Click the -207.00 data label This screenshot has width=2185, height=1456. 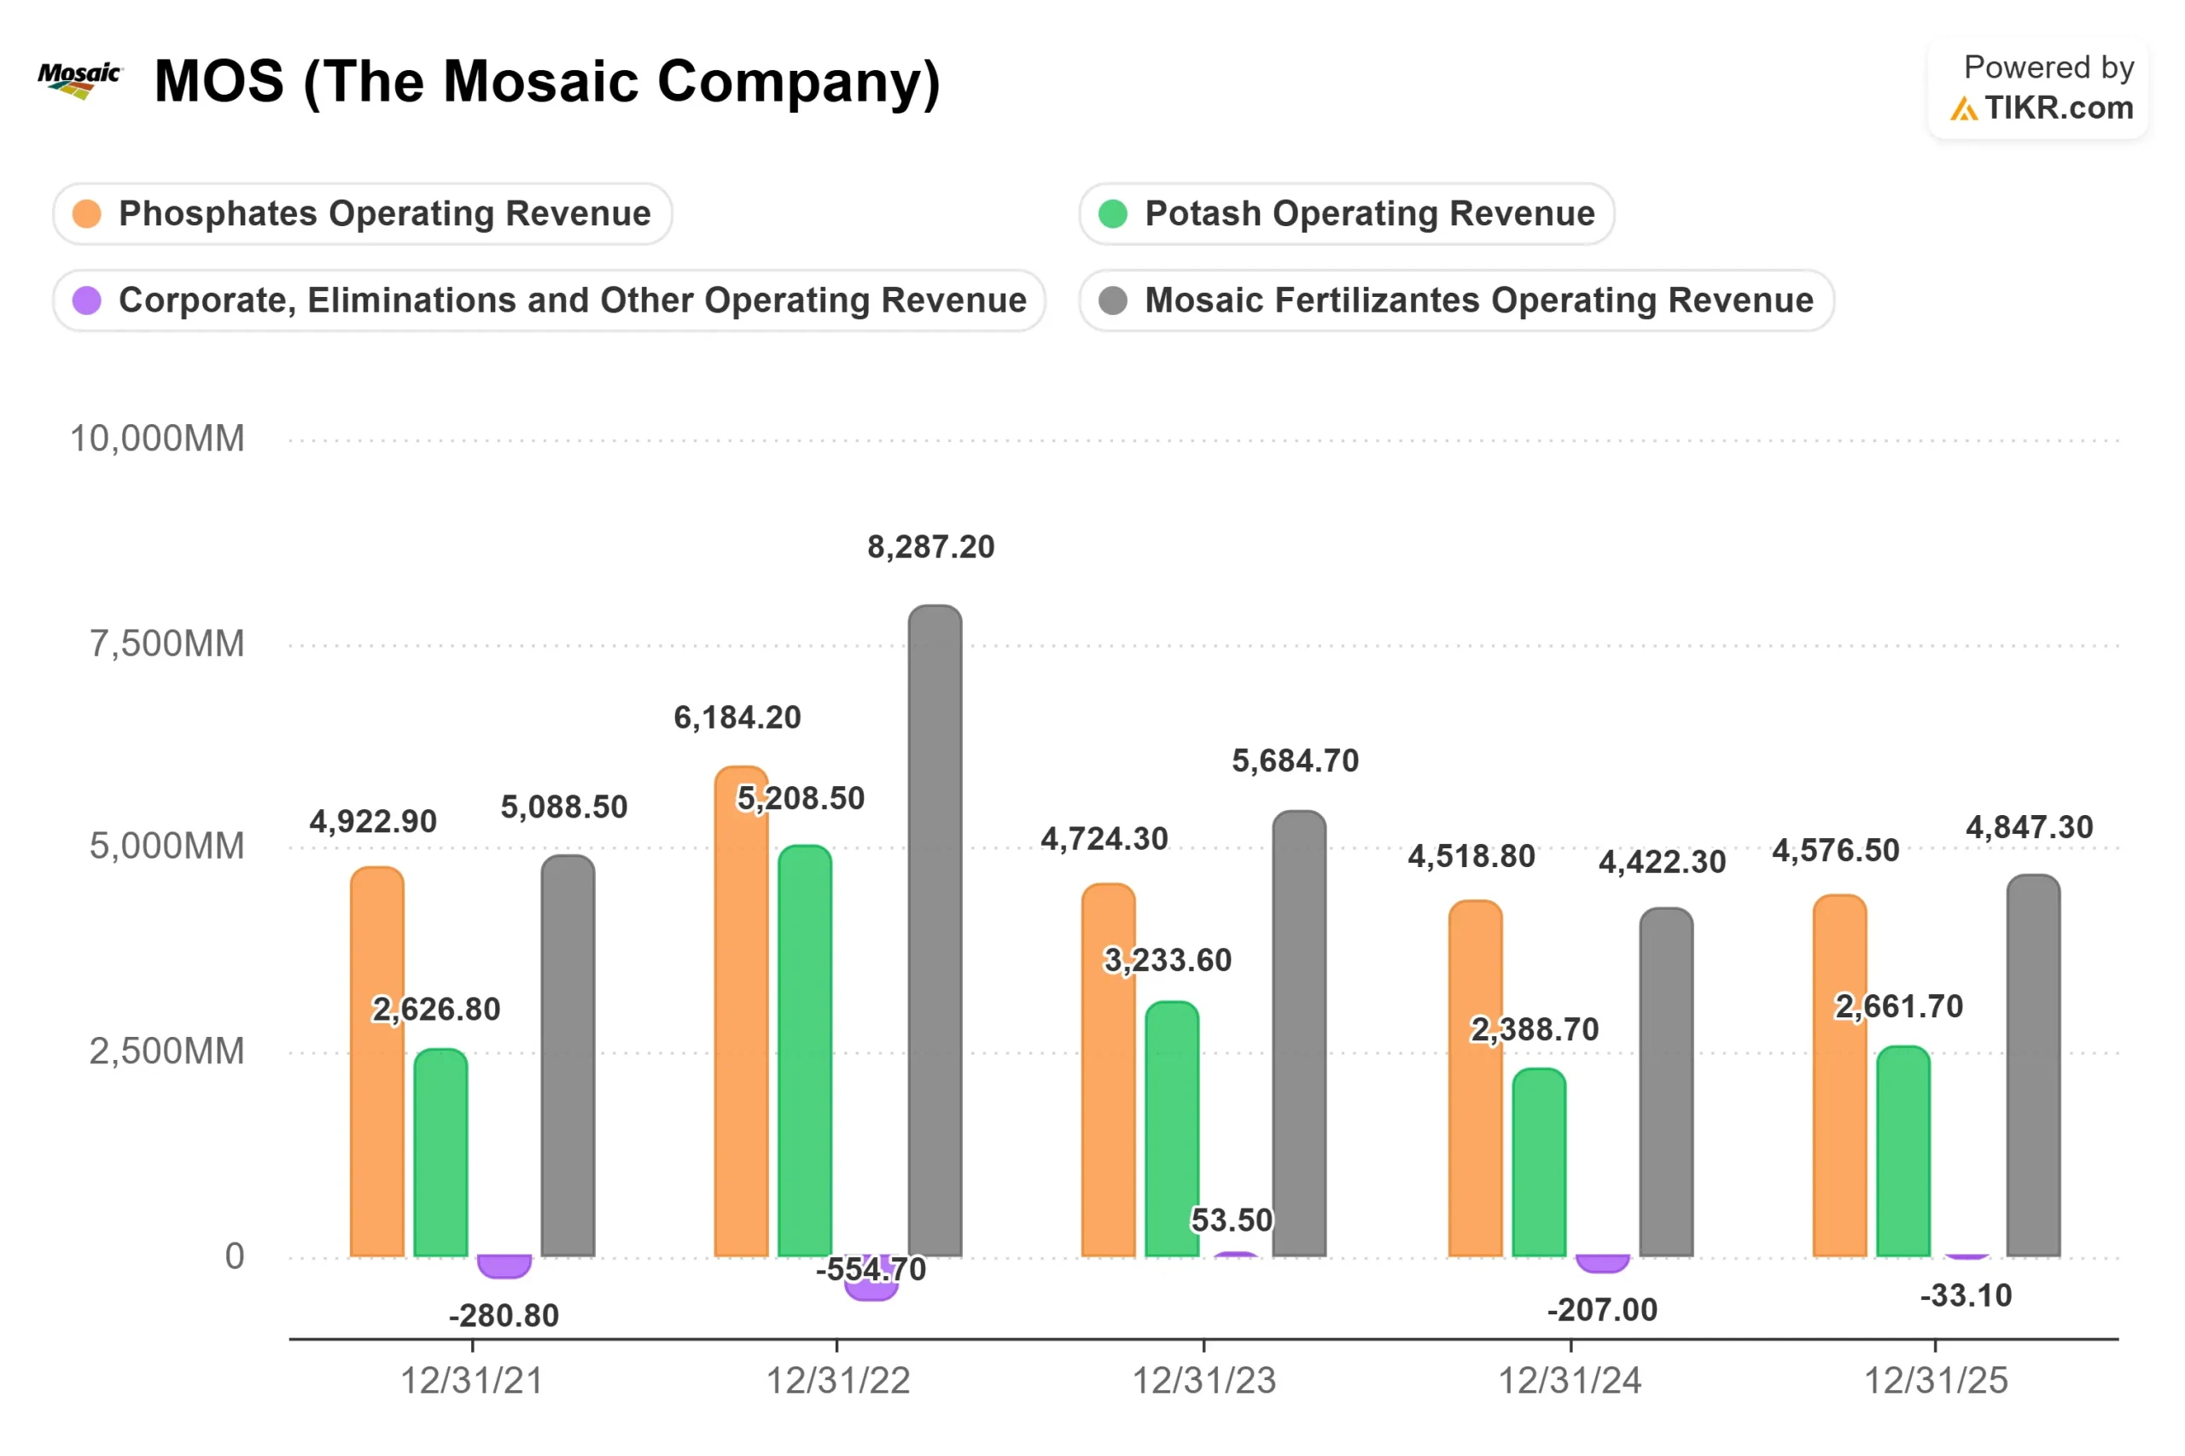click(x=1602, y=1309)
